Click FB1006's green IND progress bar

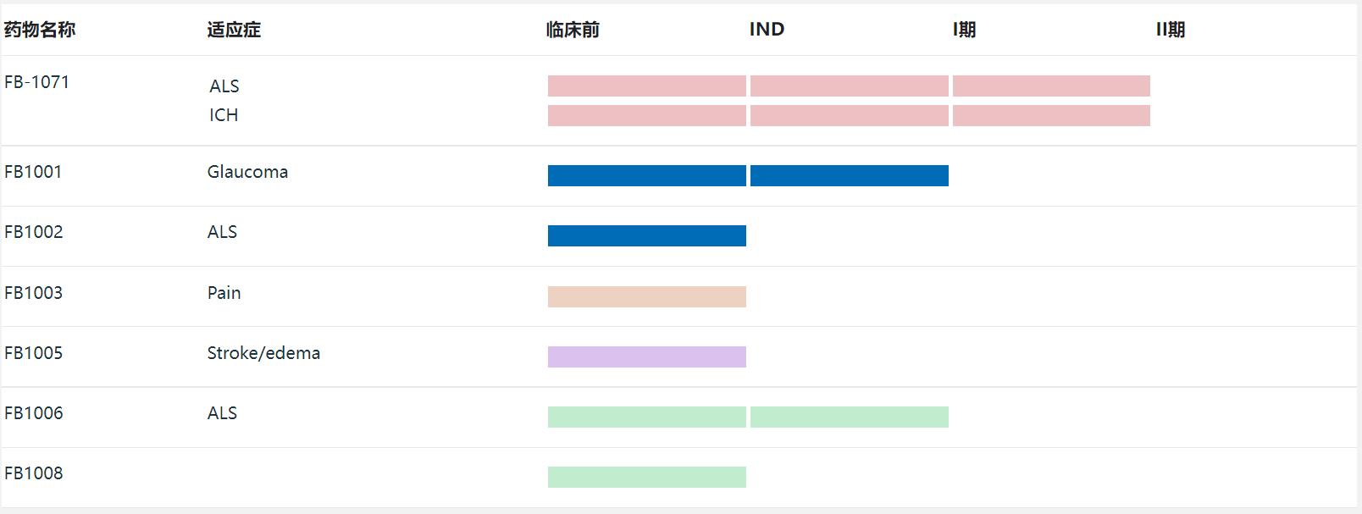(x=849, y=417)
